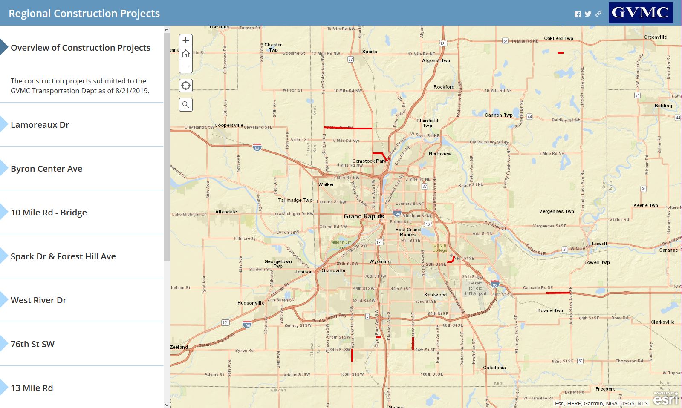Viewport: 682px width, 408px height.
Task: Click the Hudsonville label on map
Action: pos(251,303)
